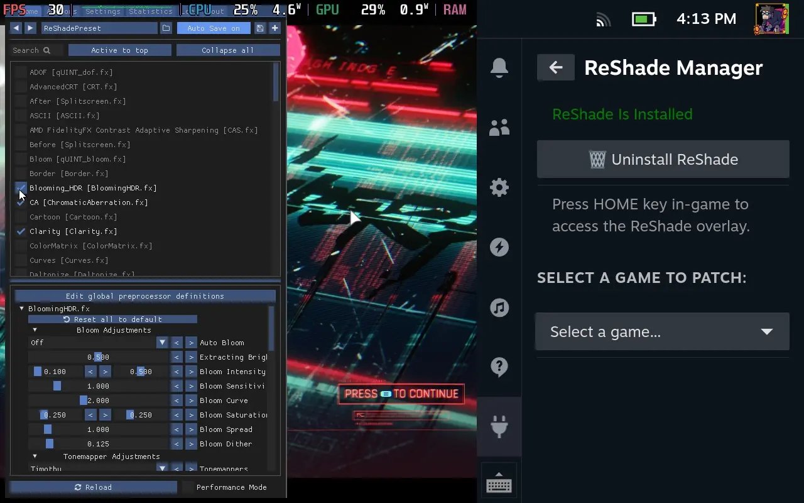Click the save preset floppy icon
804x503 pixels.
(260, 28)
